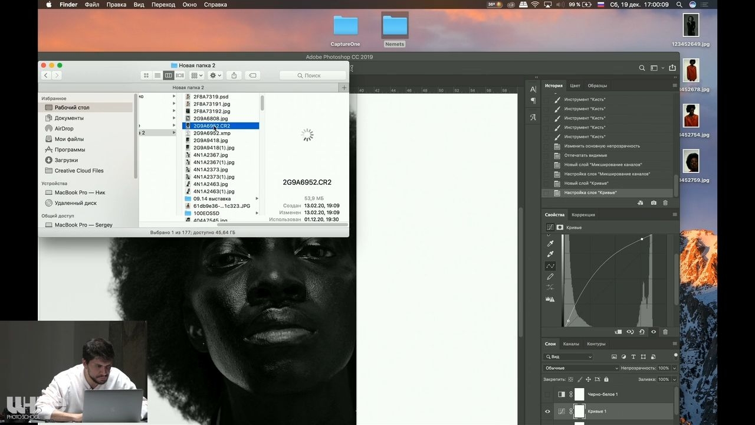Delete the Curves adjustment layer in Properties
Image resolution: width=755 pixels, height=425 pixels.
pos(665,332)
